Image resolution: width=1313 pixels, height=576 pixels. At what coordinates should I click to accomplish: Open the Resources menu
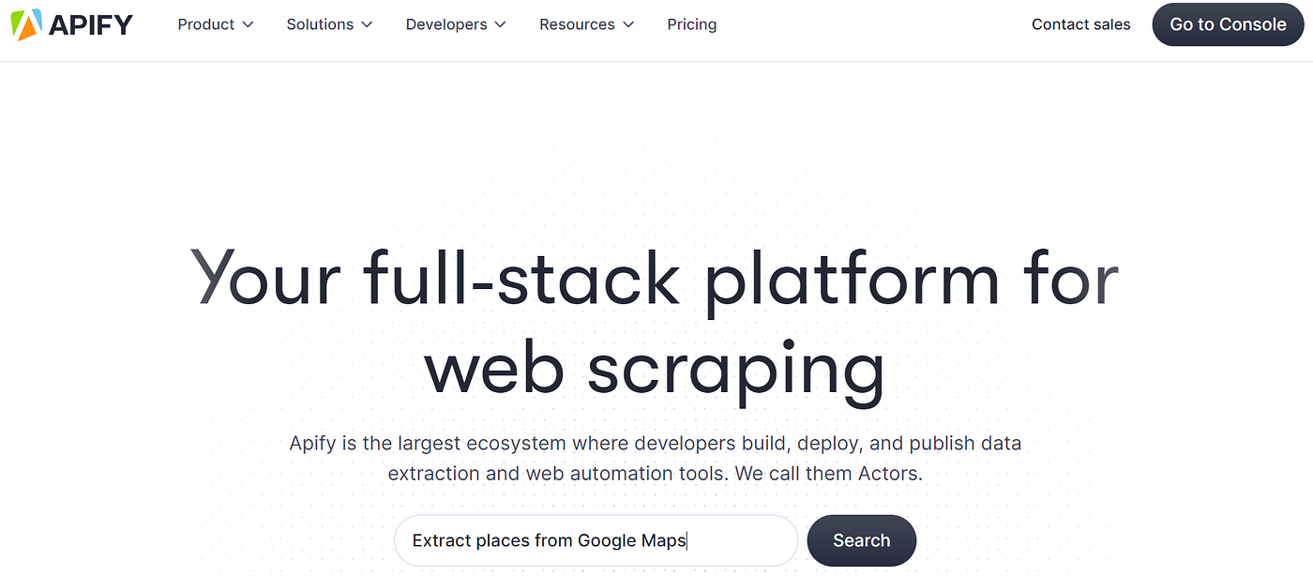(587, 24)
